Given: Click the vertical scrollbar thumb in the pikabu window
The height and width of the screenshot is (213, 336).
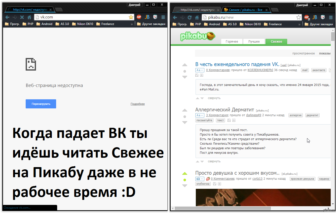Looking at the screenshot, I should [x=333, y=37].
